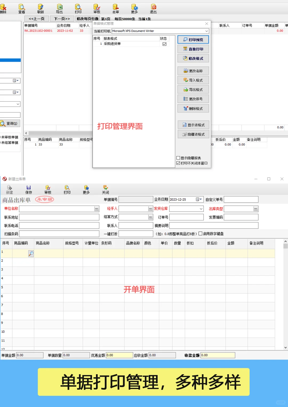Click the 自定义单号 input field
The width and height of the screenshot is (288, 407).
click(x=241, y=199)
